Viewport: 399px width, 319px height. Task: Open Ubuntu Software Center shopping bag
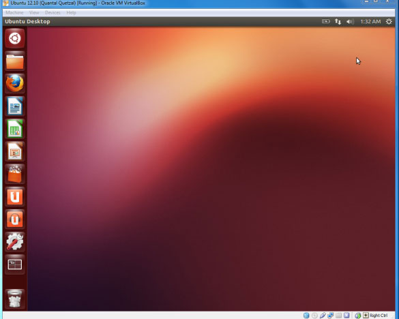tap(15, 174)
